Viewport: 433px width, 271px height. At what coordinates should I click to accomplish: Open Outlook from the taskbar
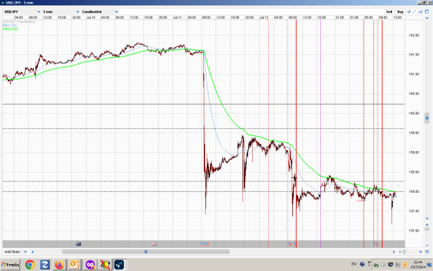(74, 265)
